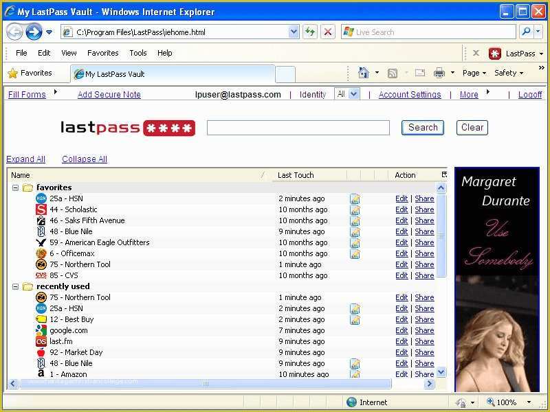Click Edit for 85 - CVS
This screenshot has height=412, width=550.
coord(401,276)
